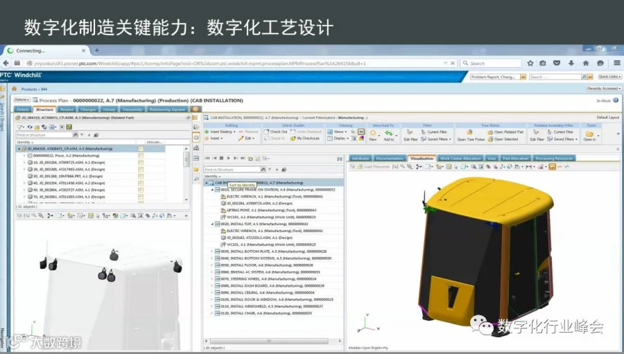Open the Actions dropdown

[x=22, y=100]
